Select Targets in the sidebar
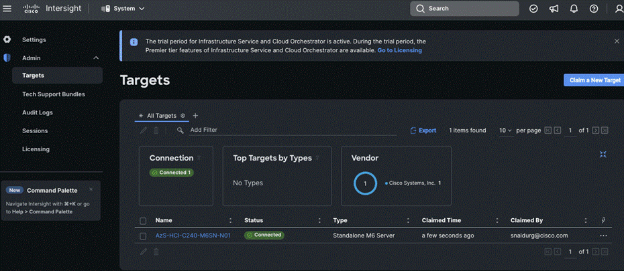The image size is (624, 271). click(x=57, y=76)
